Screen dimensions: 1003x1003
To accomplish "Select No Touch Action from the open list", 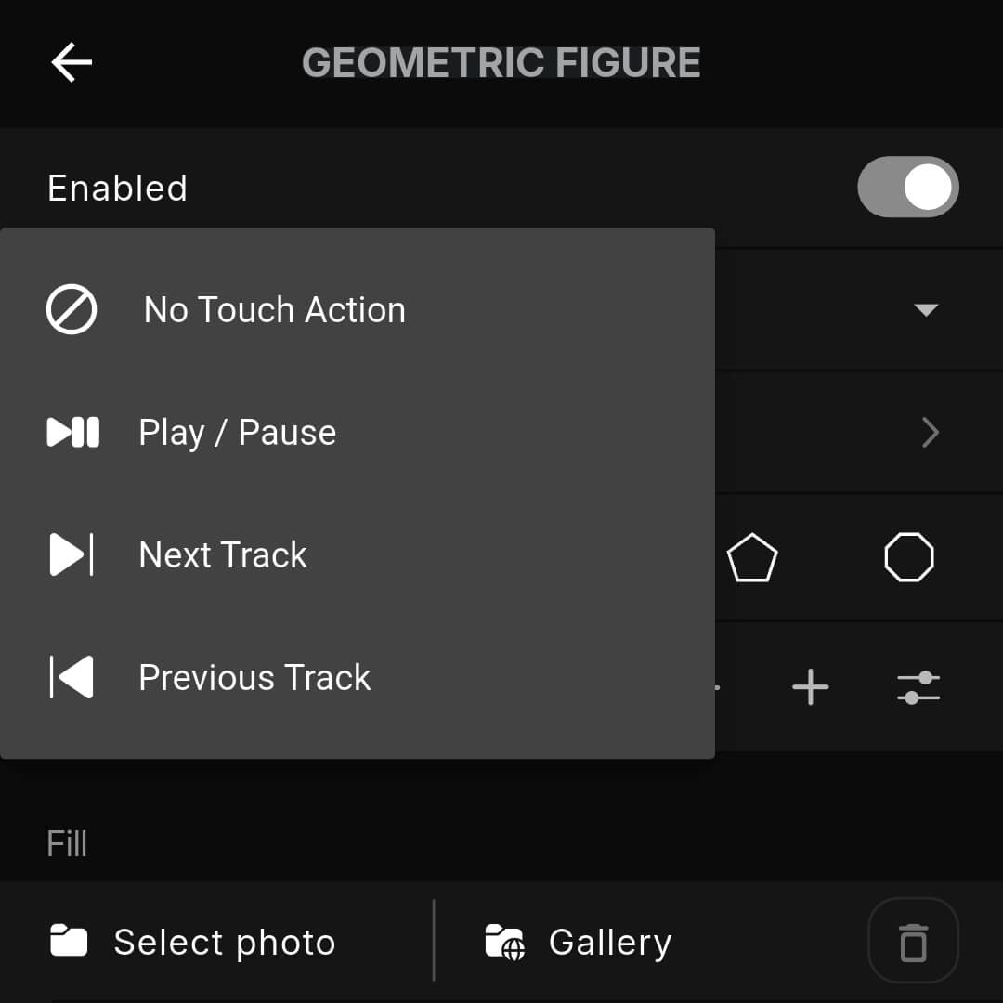I will 274,309.
